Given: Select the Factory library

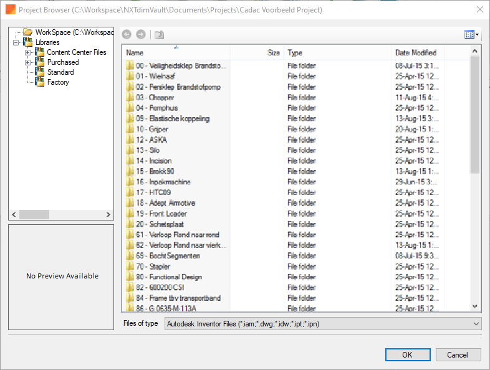Looking at the screenshot, I should pos(58,82).
